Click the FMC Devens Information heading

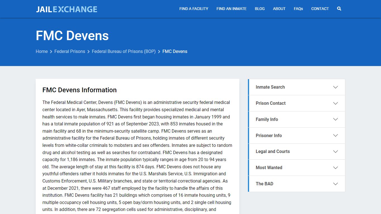click(79, 90)
